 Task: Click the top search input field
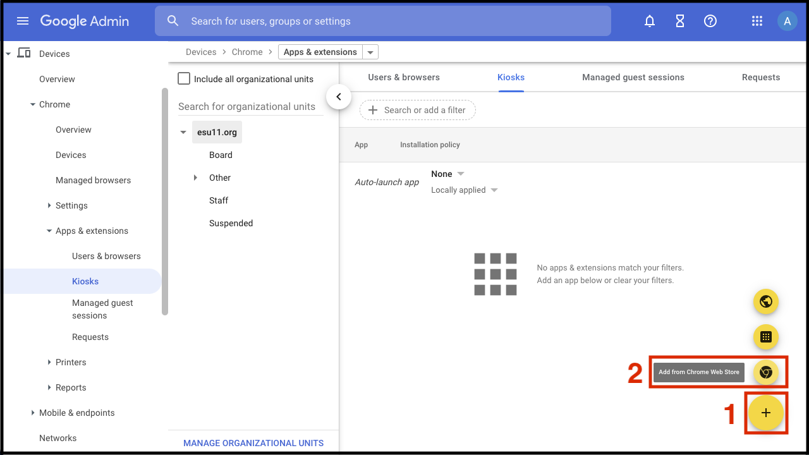(x=382, y=21)
